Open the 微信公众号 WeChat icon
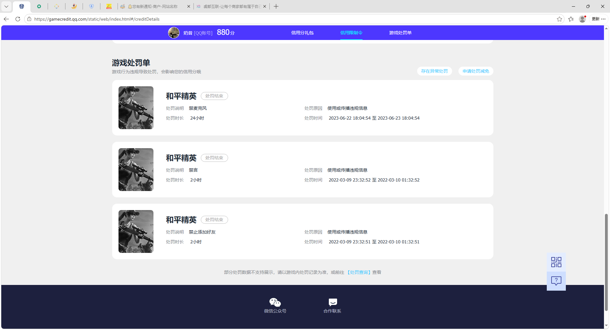610x330 pixels. click(275, 302)
